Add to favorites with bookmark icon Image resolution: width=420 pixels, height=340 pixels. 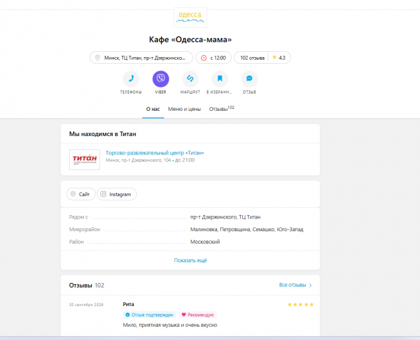(220, 79)
